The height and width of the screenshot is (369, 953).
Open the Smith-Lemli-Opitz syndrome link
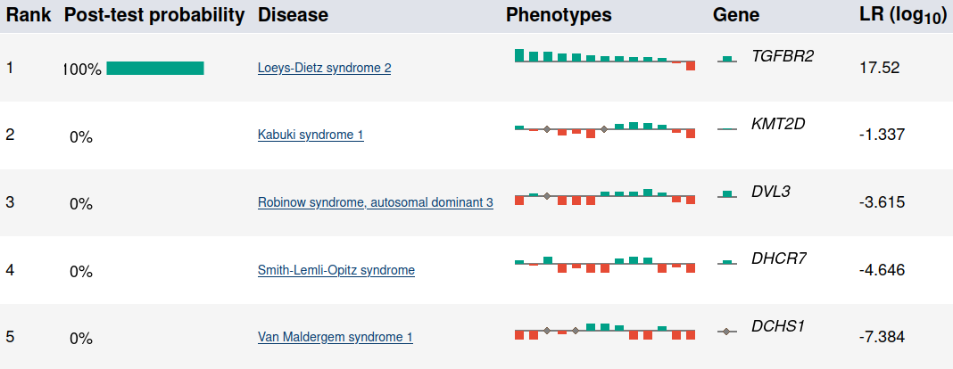coord(336,269)
